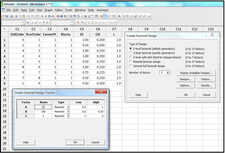Click Display Available Designs button
Image resolution: width=225 pixels, height=153 pixels.
(x=196, y=73)
